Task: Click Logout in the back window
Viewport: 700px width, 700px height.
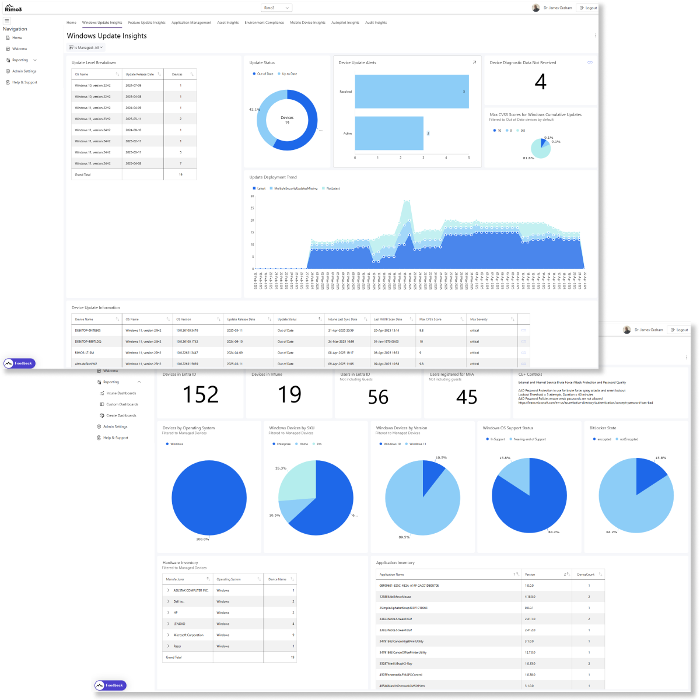Action: tap(679, 330)
